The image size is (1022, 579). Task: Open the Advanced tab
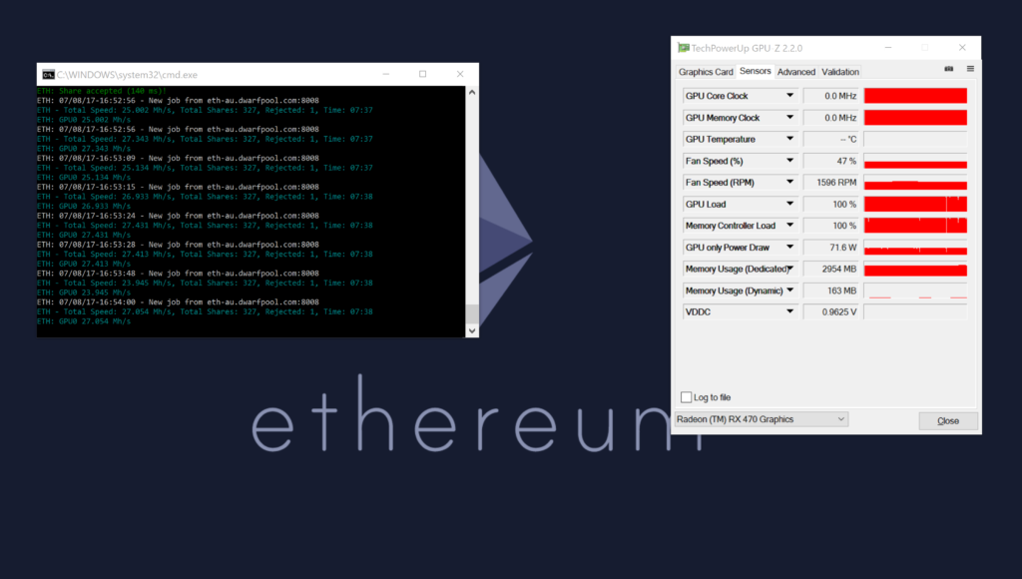tap(795, 72)
